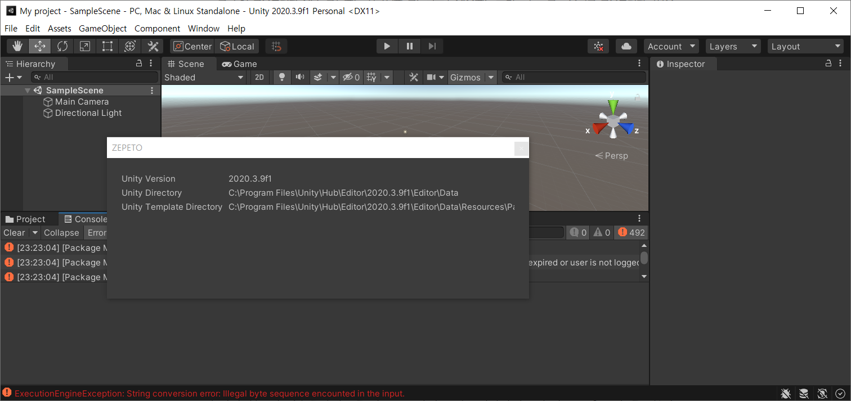851x401 pixels.
Task: Switch to the Project tab
Action: click(25, 219)
